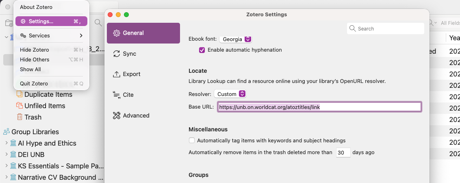
Task: Click the Group Libraries people icon
Action: tap(7, 131)
